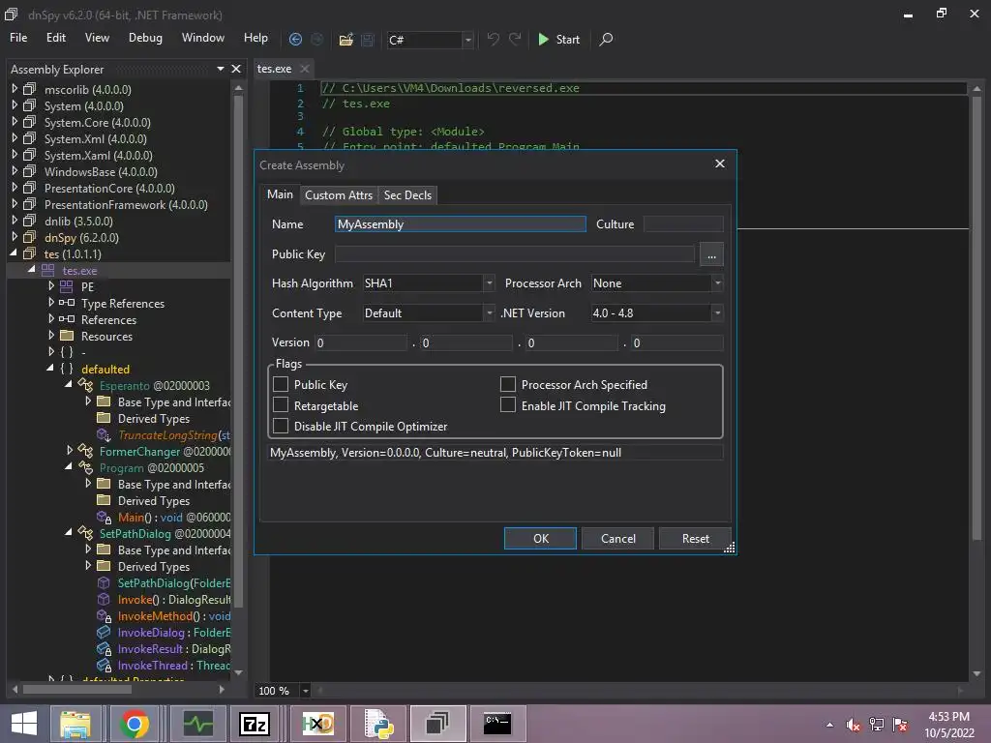
Task: Click the dnSpy assembly icon in tree
Action: 30,237
